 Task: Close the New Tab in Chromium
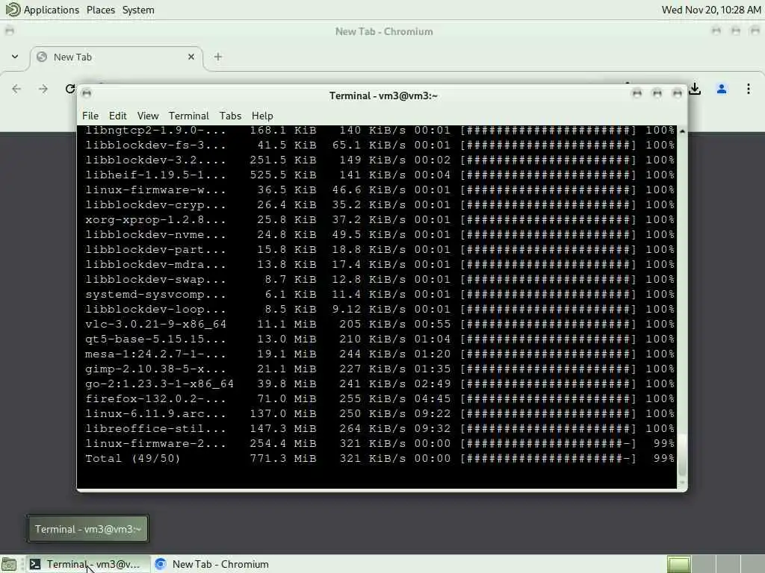pos(191,57)
